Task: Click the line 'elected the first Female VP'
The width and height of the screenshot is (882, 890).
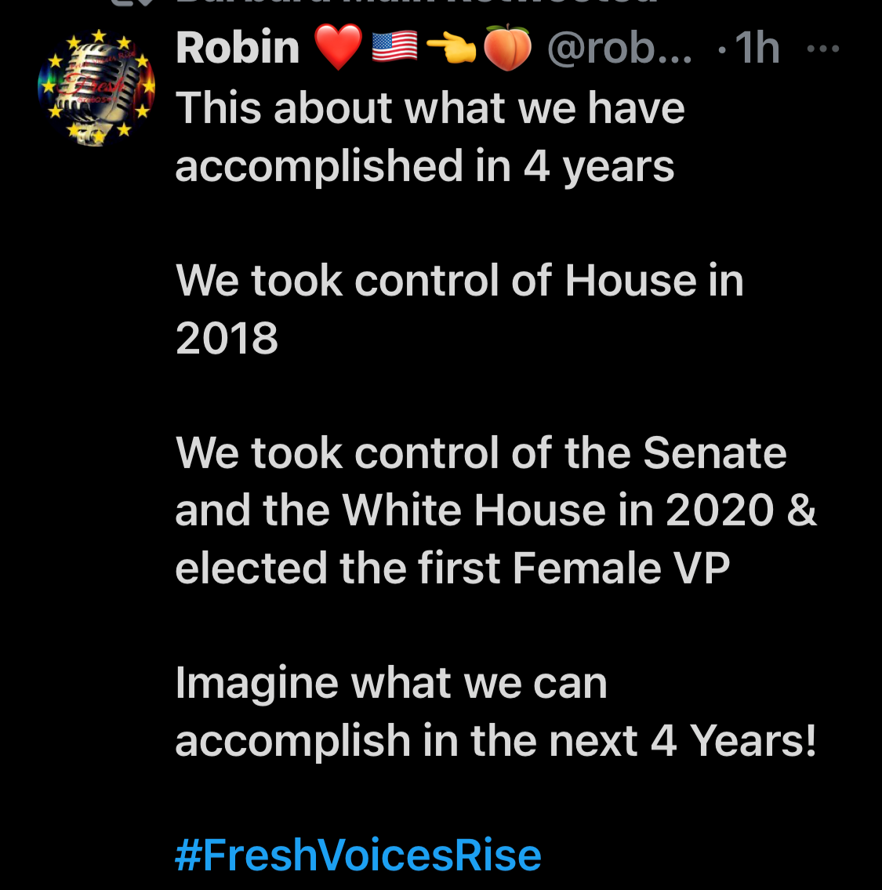Action: point(452,568)
